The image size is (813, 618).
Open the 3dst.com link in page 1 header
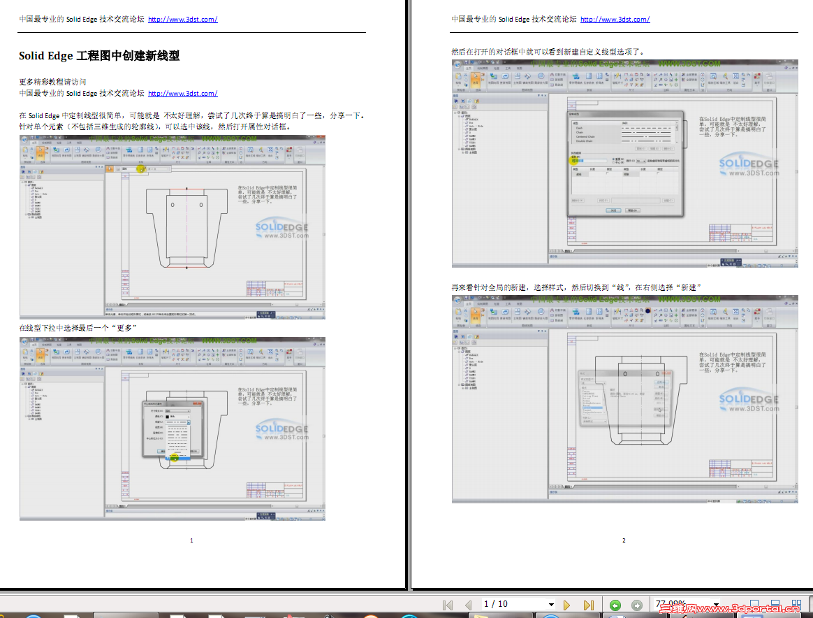click(x=182, y=19)
